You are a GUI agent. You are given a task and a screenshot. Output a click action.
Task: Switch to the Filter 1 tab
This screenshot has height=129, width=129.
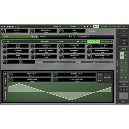tap(20, 37)
